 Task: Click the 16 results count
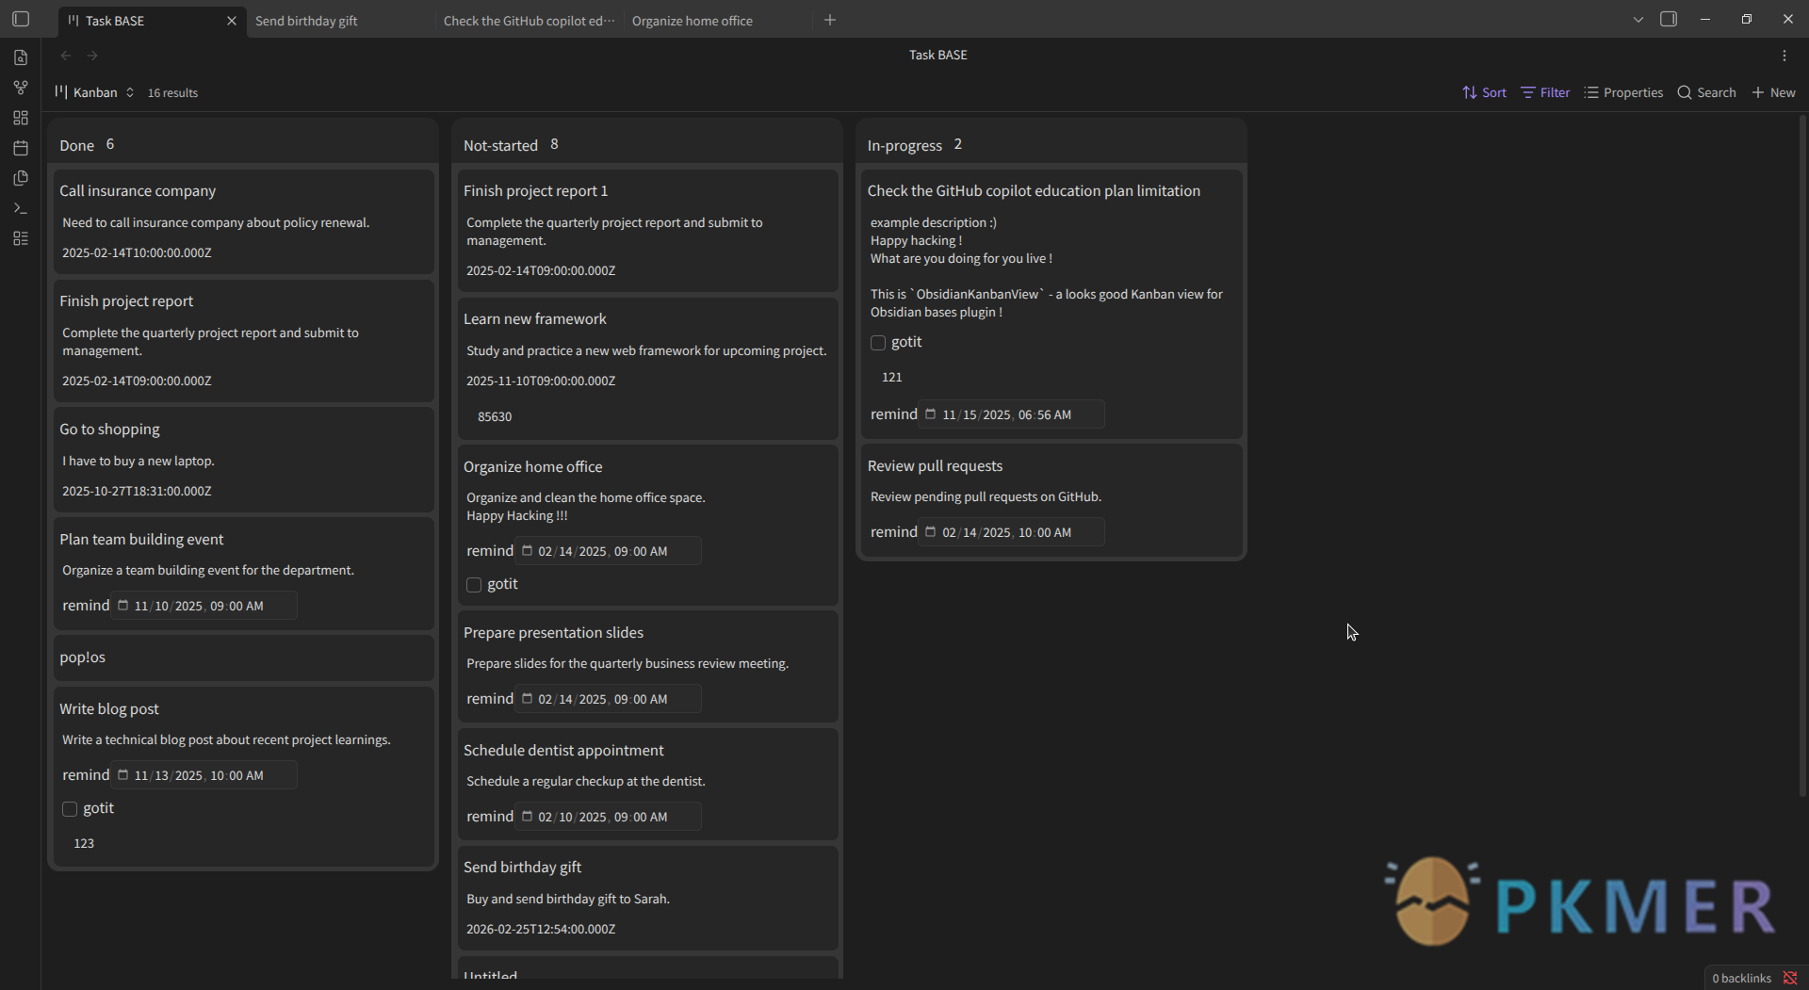tap(172, 93)
